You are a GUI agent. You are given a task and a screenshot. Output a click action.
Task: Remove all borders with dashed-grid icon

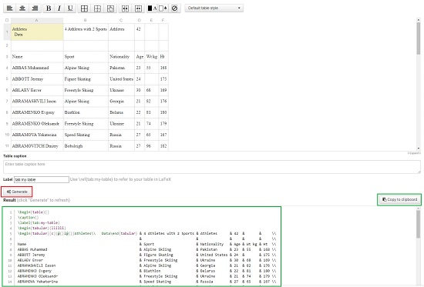point(97,8)
